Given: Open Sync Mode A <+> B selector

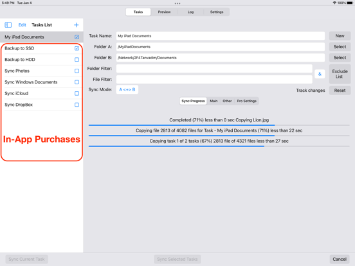Looking at the screenshot, I should pos(127,89).
